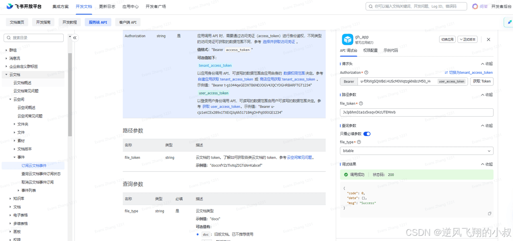Expand the 文件夹 tree node
Viewport: 513px width, 241px height.
[14, 124]
